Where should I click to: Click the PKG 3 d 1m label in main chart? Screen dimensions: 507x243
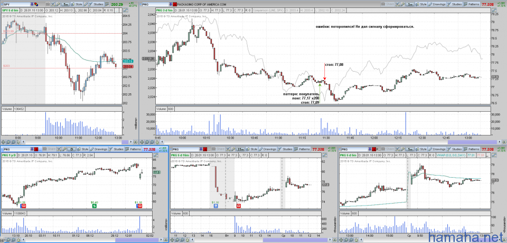pyautogui.click(x=165, y=11)
